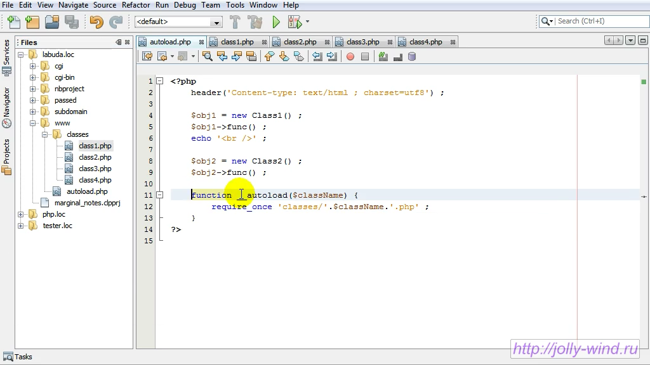The height and width of the screenshot is (365, 650).
Task: Click Find Next Occurrence icon
Action: point(237,56)
